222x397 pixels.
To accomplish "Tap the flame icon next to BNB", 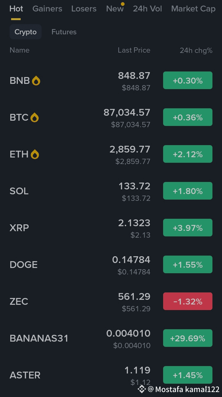I will pyautogui.click(x=36, y=81).
